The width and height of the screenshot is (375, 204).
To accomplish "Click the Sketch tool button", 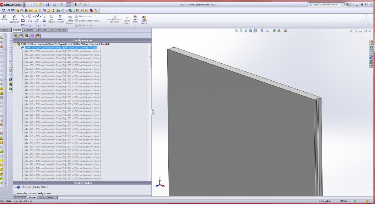I will click(4, 18).
